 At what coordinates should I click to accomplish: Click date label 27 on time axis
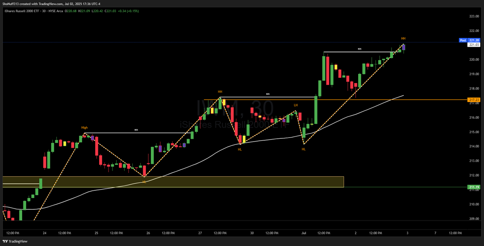[x=200, y=233]
